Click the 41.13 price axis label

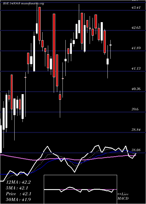tap(136, 68)
